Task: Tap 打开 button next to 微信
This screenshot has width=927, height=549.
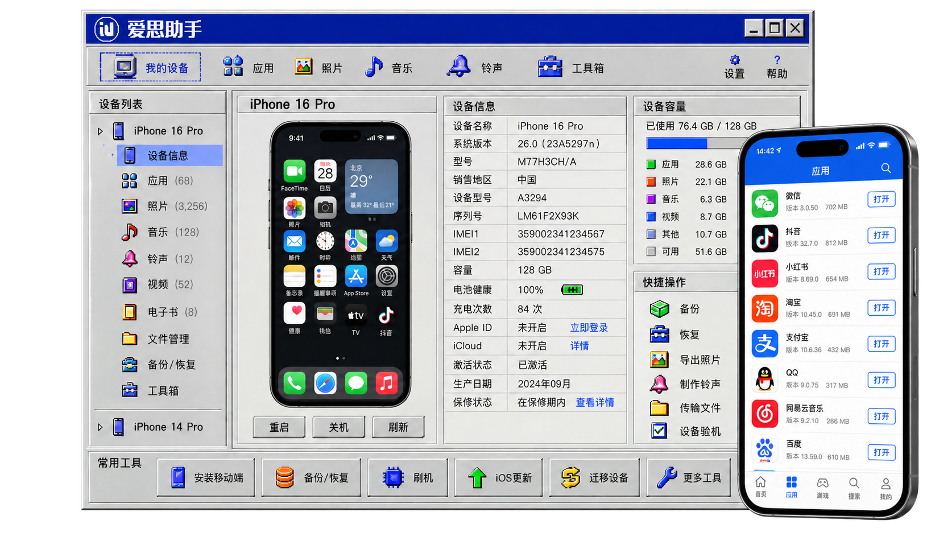Action: pyautogui.click(x=881, y=199)
